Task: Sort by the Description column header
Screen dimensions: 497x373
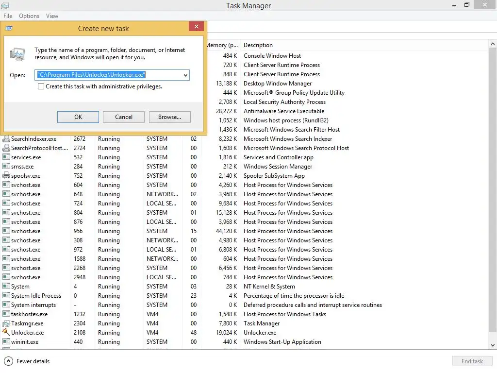Action: pyautogui.click(x=258, y=45)
